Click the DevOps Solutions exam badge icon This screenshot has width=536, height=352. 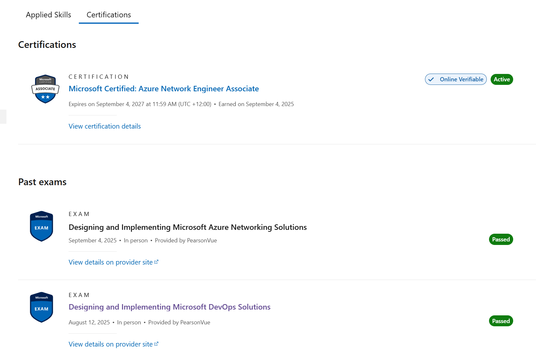pos(42,307)
